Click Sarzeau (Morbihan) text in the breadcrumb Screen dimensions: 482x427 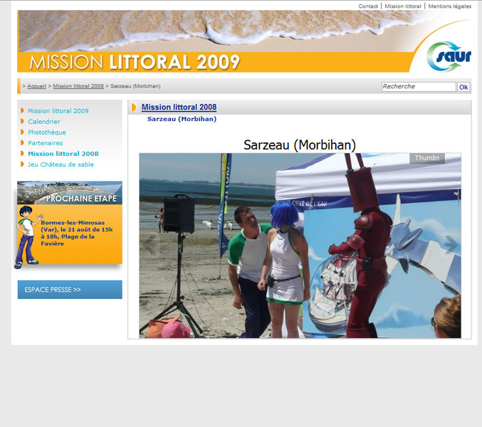135,86
